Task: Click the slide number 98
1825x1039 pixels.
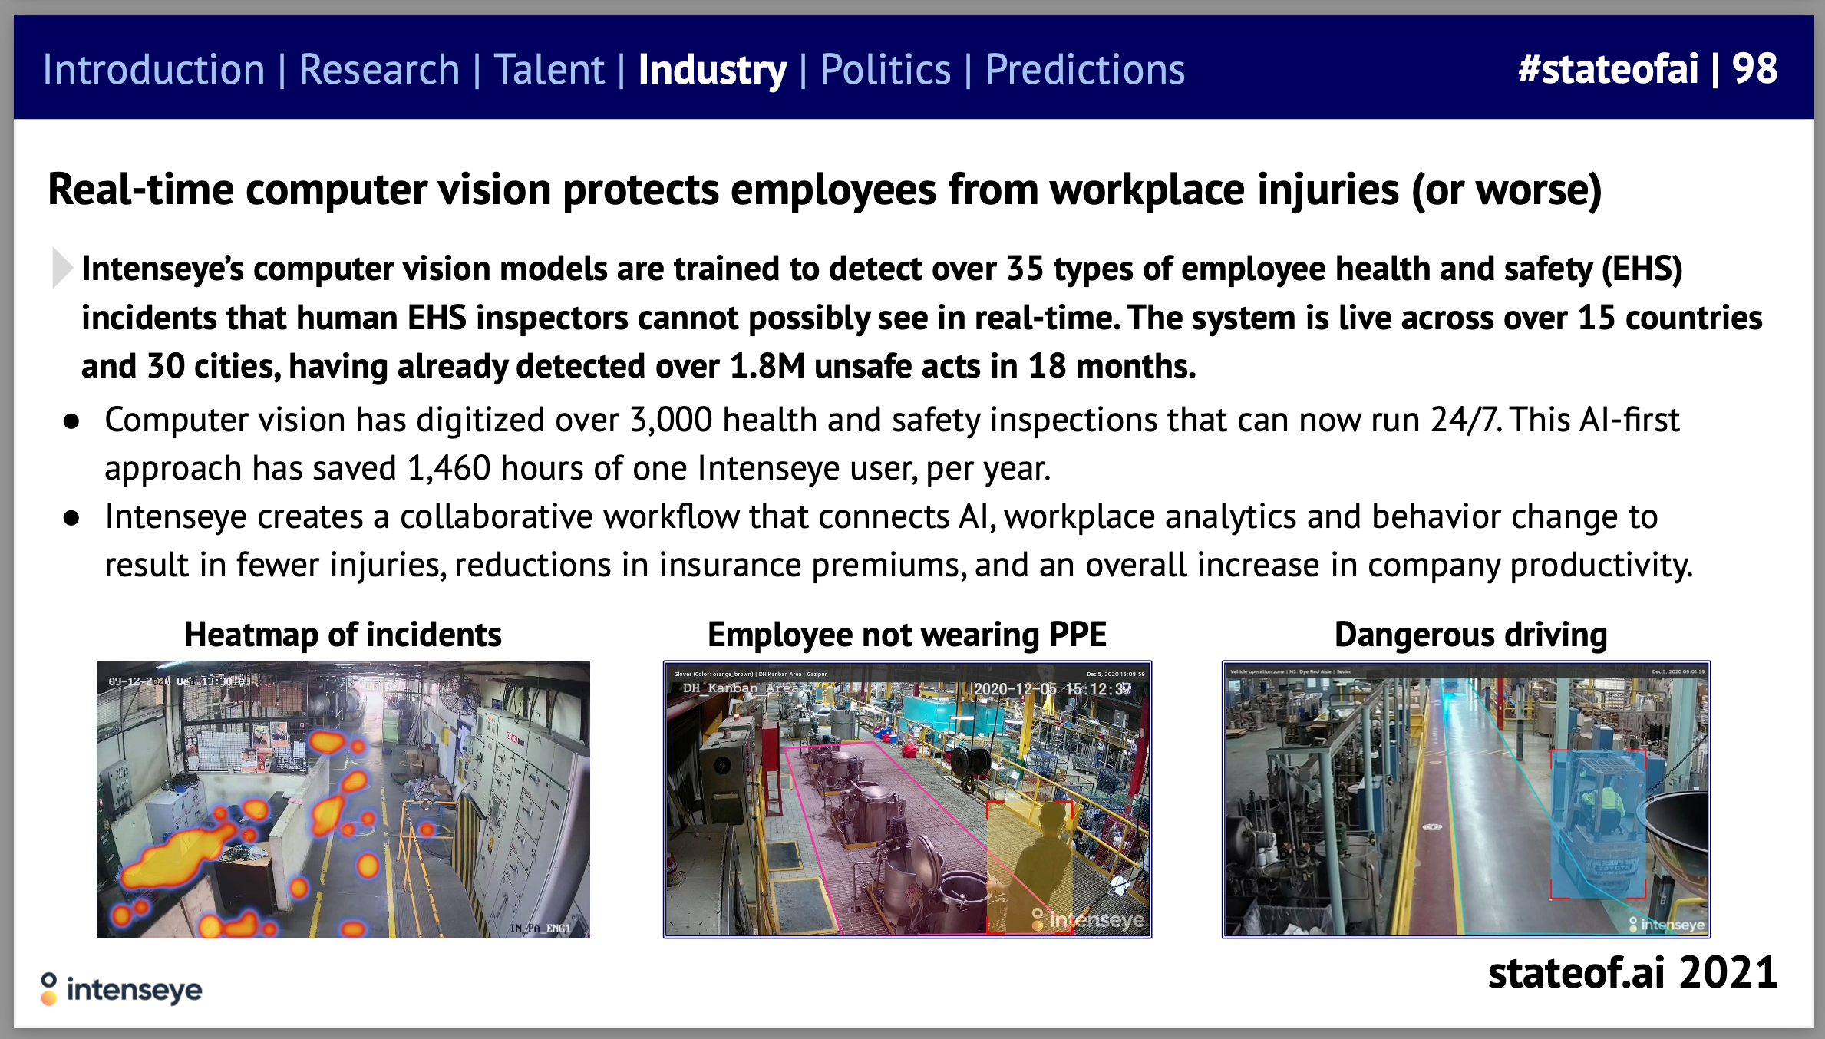Action: [x=1754, y=69]
